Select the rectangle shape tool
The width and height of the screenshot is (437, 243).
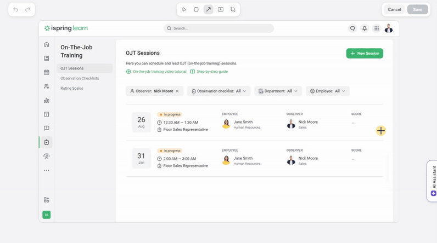coord(196,9)
